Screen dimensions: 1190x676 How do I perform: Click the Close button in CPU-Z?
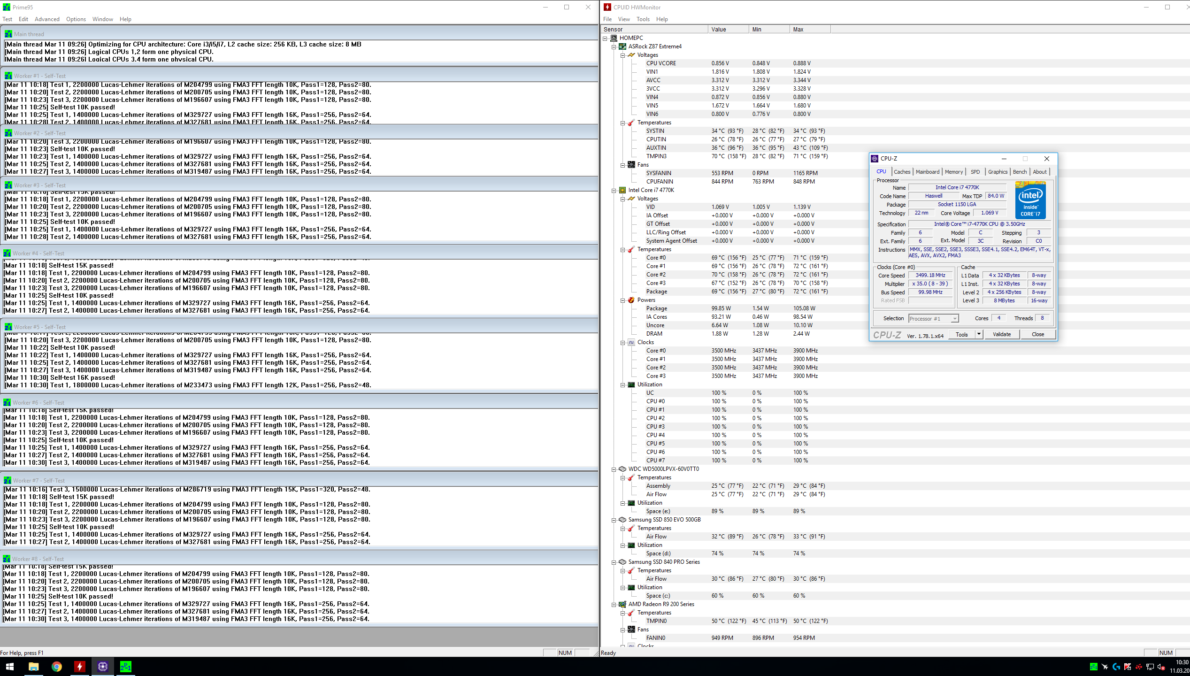[x=1037, y=334]
